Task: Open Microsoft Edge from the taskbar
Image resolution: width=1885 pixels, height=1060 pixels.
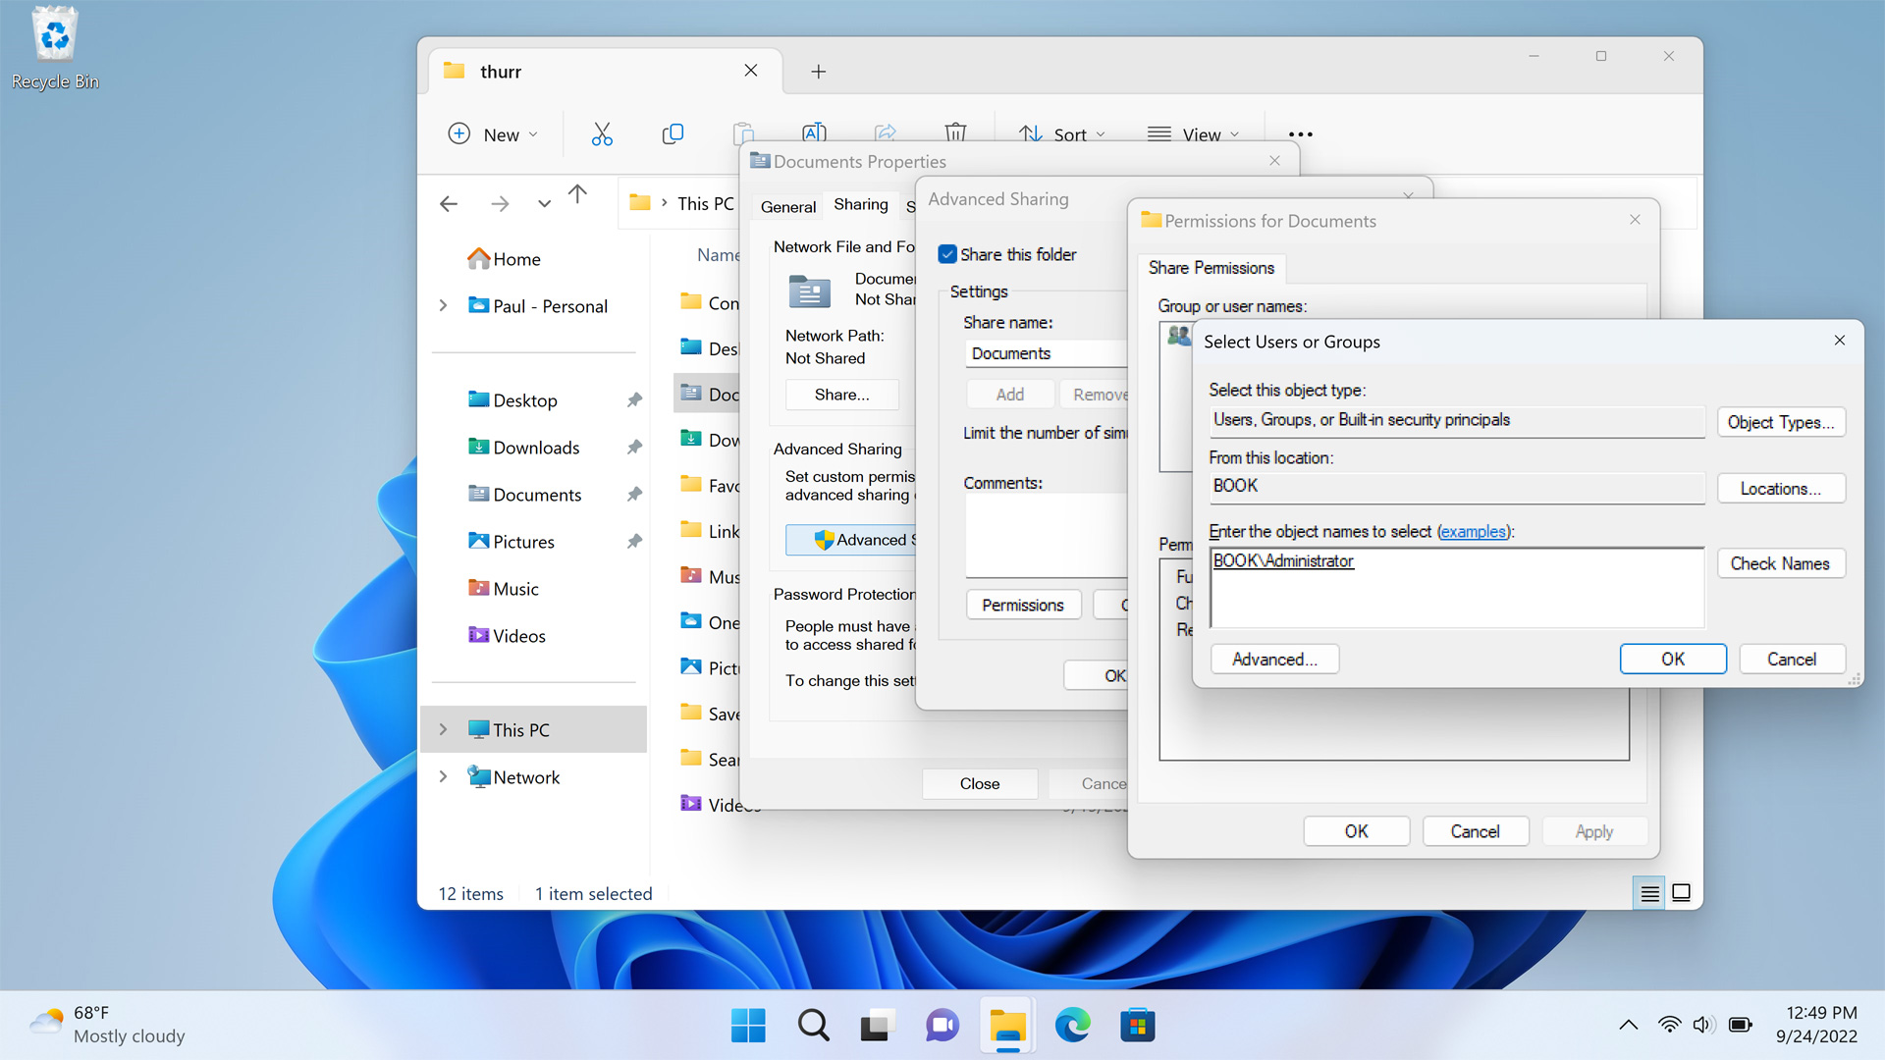Action: [1072, 1026]
